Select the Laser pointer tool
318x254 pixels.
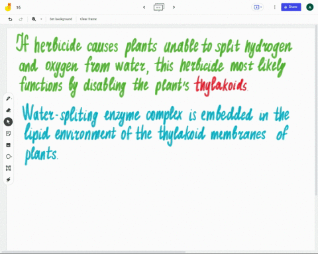click(x=9, y=180)
